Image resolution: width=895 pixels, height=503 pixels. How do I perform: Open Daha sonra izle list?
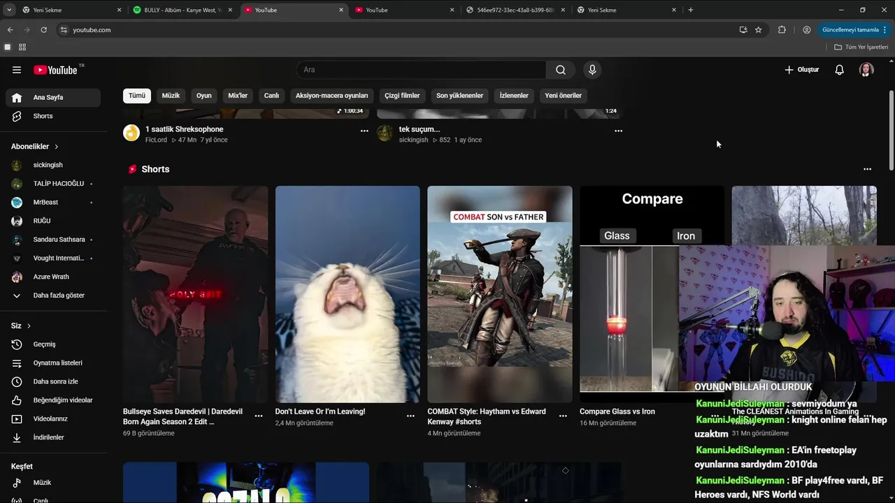(x=53, y=381)
